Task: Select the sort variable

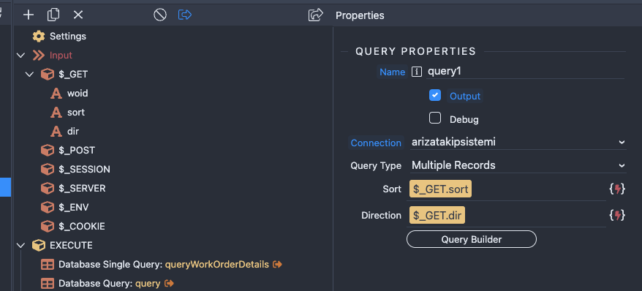Action: point(76,112)
